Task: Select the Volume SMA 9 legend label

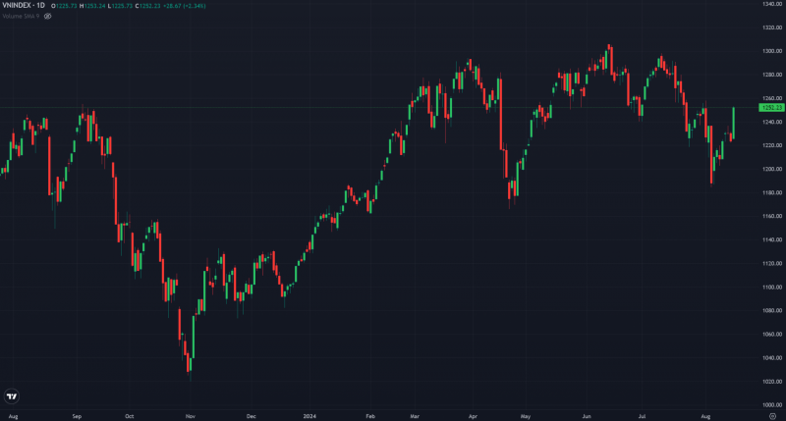Action: click(20, 17)
